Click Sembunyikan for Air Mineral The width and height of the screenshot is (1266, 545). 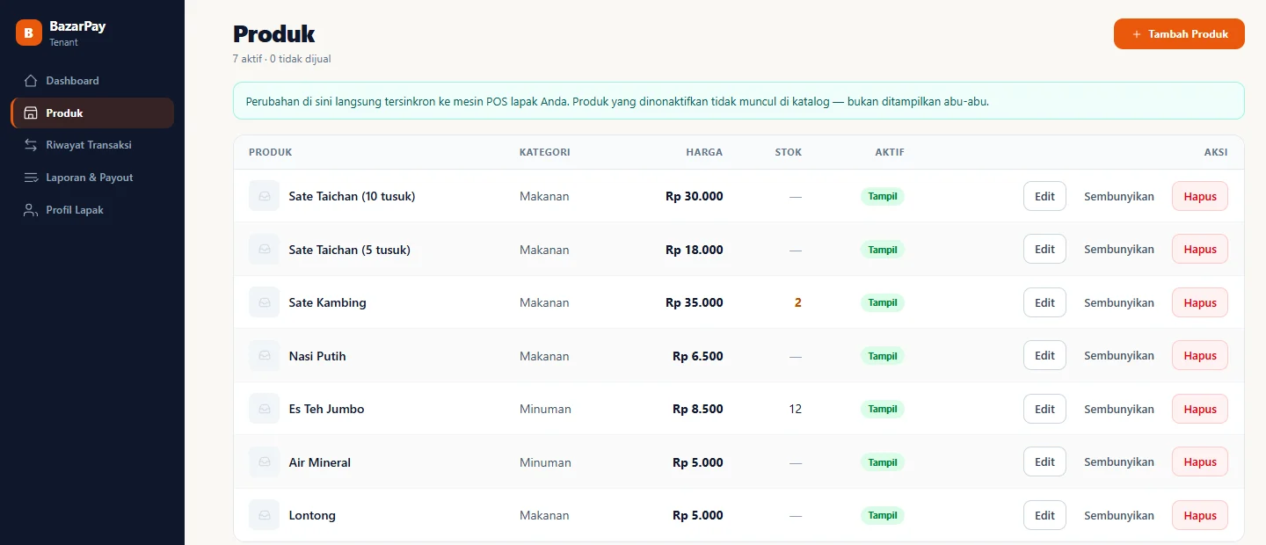pos(1119,462)
